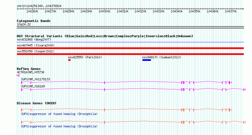The height and width of the screenshot is (135, 252).
Task: Open the nsv948170 (Sudmant2013) variant label
Action: [162, 57]
